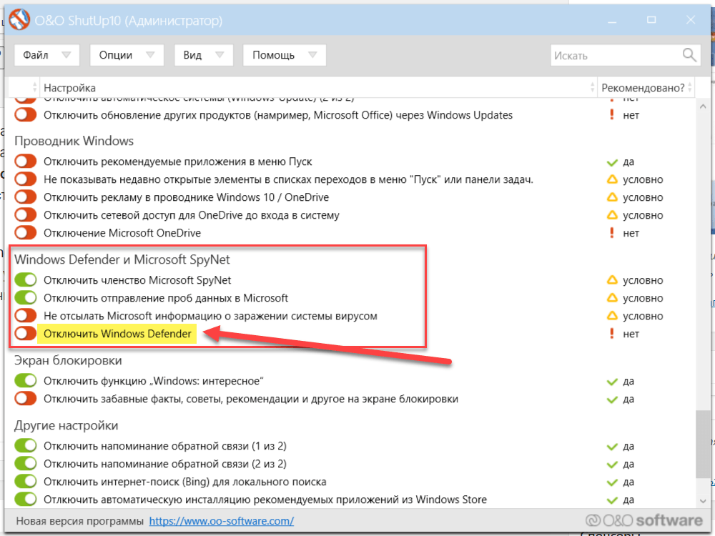Toggle Отключить сетевой доступ для OneDrive switch
The width and height of the screenshot is (715, 536).
click(25, 214)
